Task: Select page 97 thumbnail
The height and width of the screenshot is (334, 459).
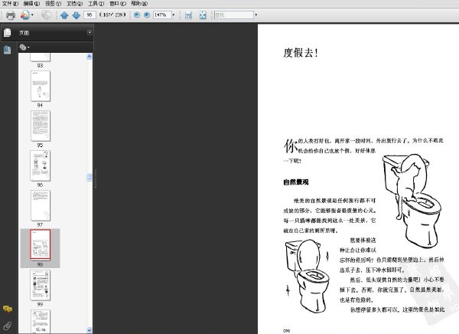Action: tap(41, 205)
